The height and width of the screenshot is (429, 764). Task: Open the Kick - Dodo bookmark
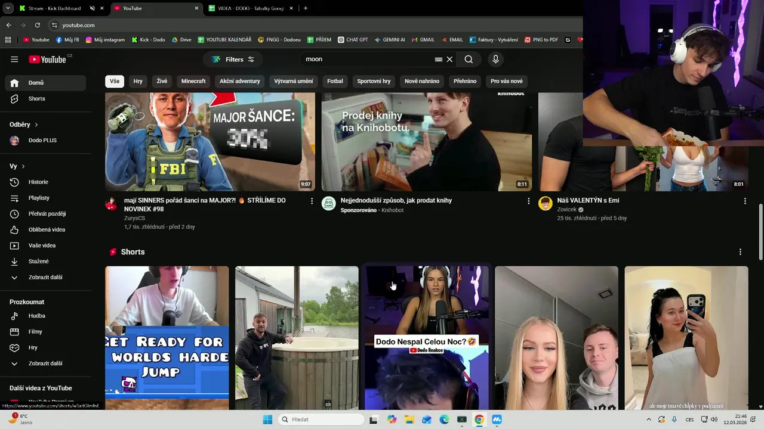pos(148,40)
